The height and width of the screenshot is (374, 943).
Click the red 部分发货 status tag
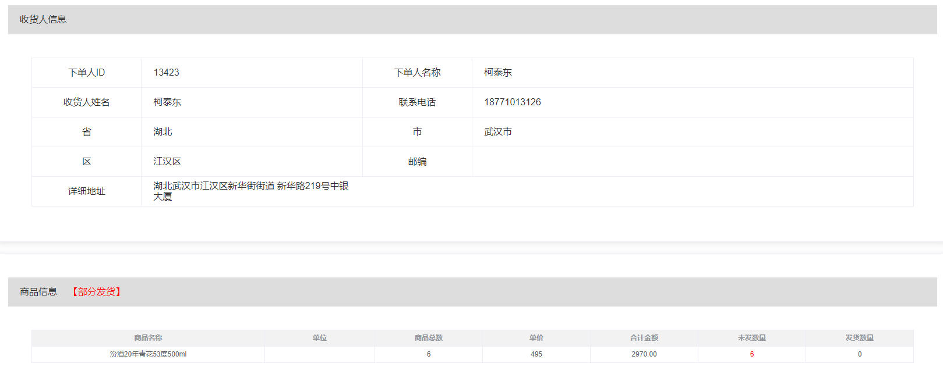[x=97, y=292]
